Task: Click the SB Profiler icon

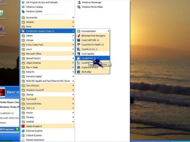Action: pyautogui.click(x=79, y=72)
